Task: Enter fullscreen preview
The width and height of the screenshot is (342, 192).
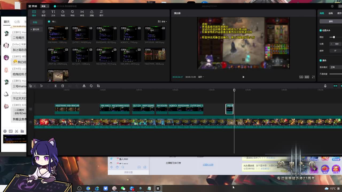Action: pyautogui.click(x=313, y=77)
